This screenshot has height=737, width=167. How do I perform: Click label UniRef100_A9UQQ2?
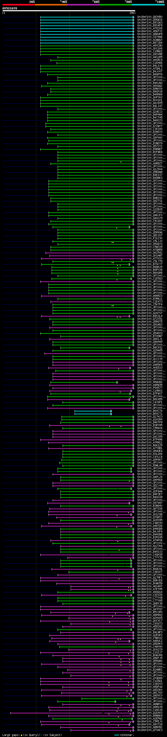tap(150, 86)
